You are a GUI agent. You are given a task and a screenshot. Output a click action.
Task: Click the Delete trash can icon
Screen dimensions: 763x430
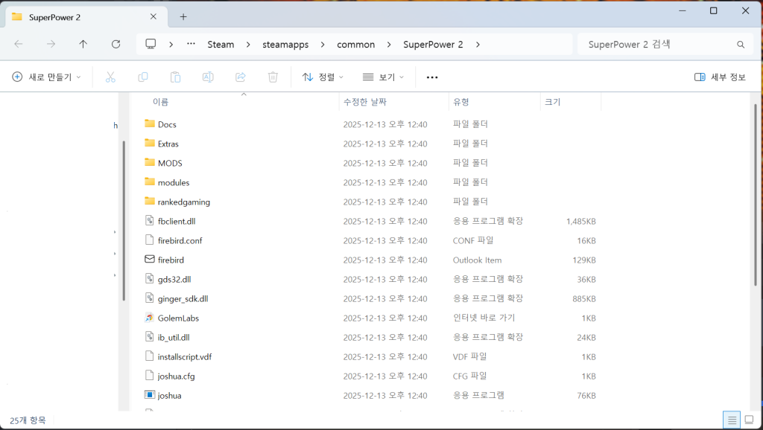pyautogui.click(x=273, y=77)
